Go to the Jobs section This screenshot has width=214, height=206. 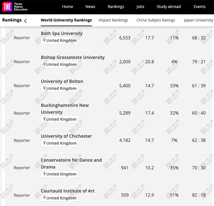[x=140, y=6]
